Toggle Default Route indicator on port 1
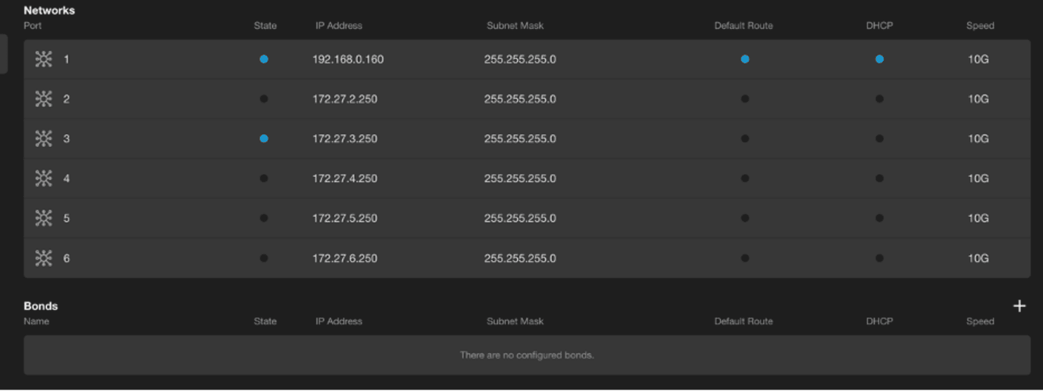Screen dimensions: 1043x391 (x=744, y=59)
